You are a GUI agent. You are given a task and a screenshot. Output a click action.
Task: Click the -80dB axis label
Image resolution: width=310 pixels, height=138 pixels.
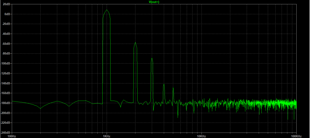pyautogui.click(x=6, y=53)
